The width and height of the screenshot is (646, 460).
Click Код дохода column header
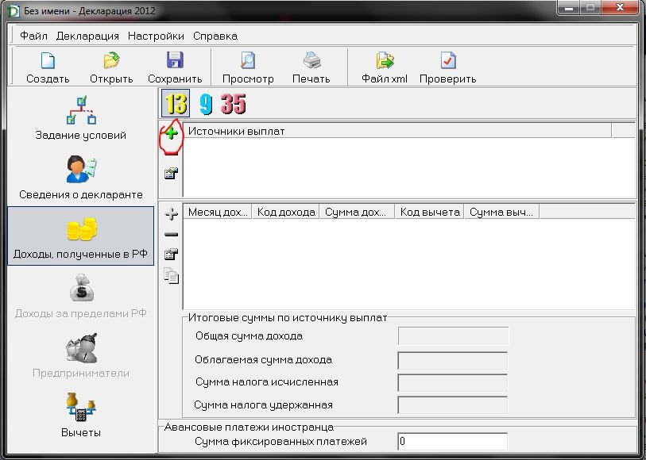tap(285, 212)
